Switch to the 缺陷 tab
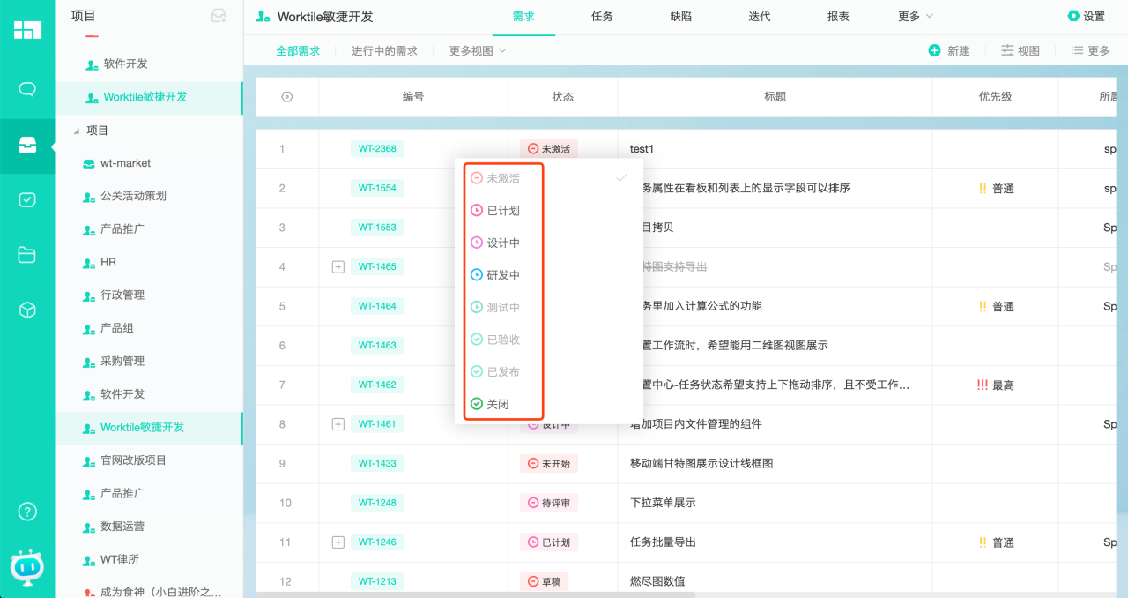Viewport: 1128px width, 598px height. click(x=681, y=17)
